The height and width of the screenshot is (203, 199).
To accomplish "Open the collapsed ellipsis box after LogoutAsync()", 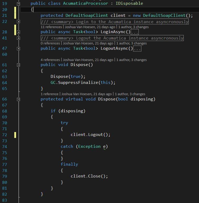I will tap(137, 49).
